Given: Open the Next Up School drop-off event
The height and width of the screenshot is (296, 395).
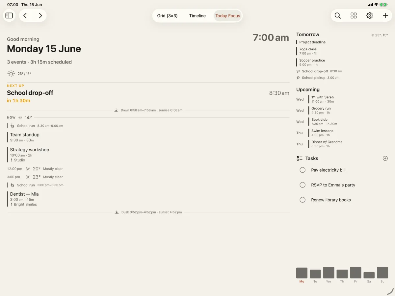Looking at the screenshot, I should coord(148,93).
